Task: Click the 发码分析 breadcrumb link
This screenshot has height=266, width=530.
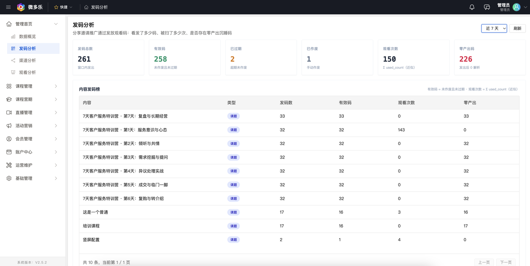Action: (99, 7)
